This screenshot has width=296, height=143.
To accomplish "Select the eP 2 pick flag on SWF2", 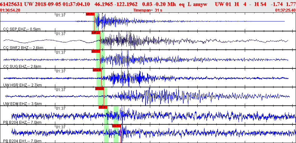I will click(96, 33).
